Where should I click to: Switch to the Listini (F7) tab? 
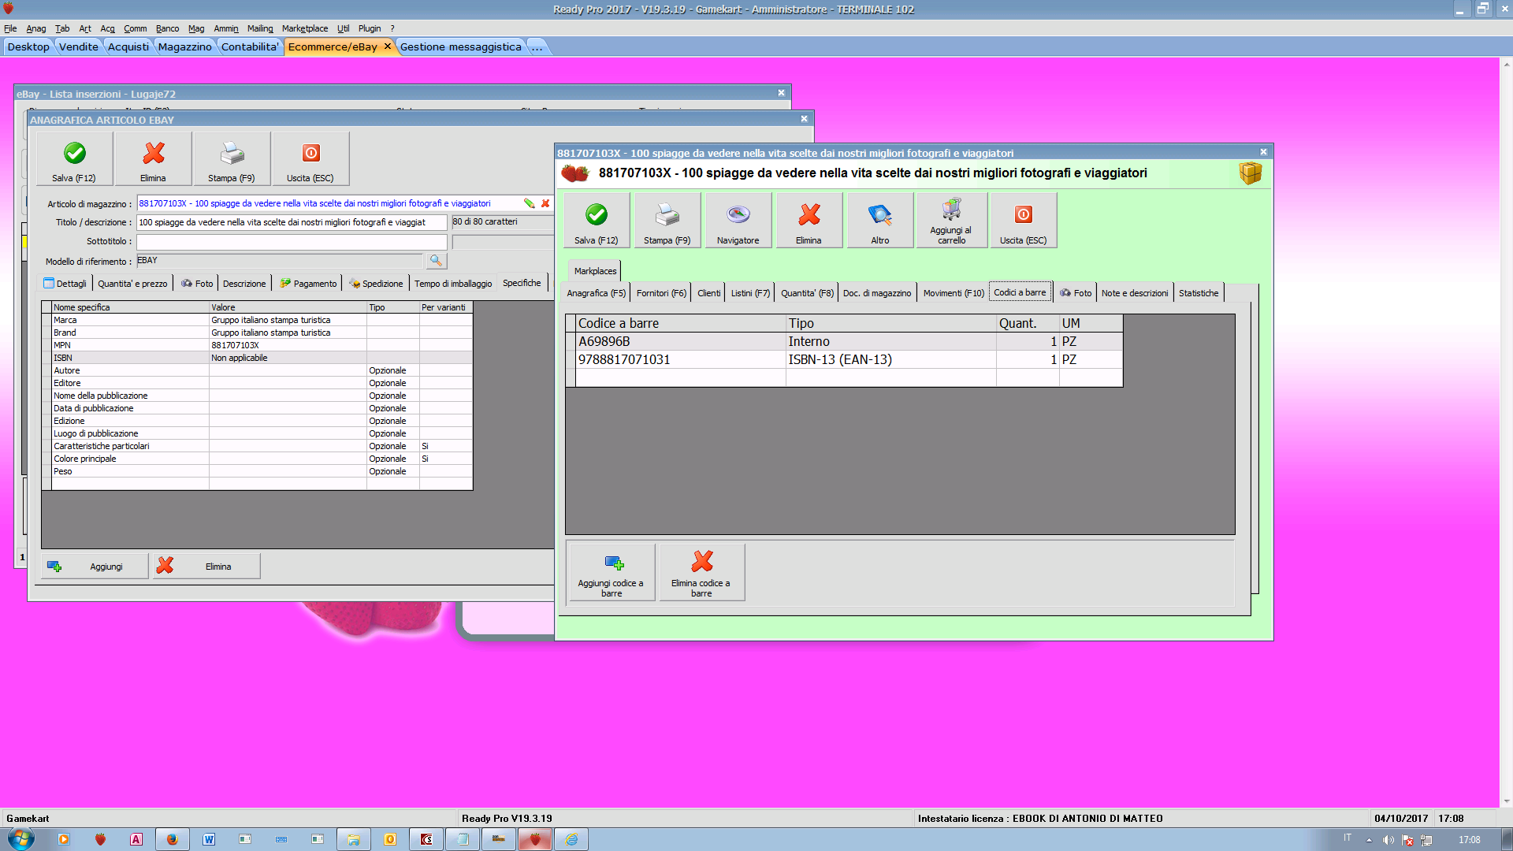[749, 293]
